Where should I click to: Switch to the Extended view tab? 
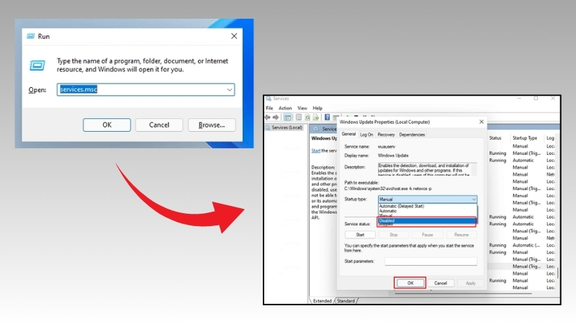(322, 301)
